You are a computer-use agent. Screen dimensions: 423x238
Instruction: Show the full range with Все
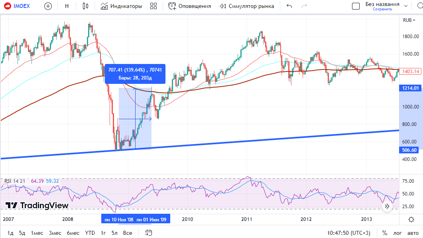pyautogui.click(x=128, y=233)
